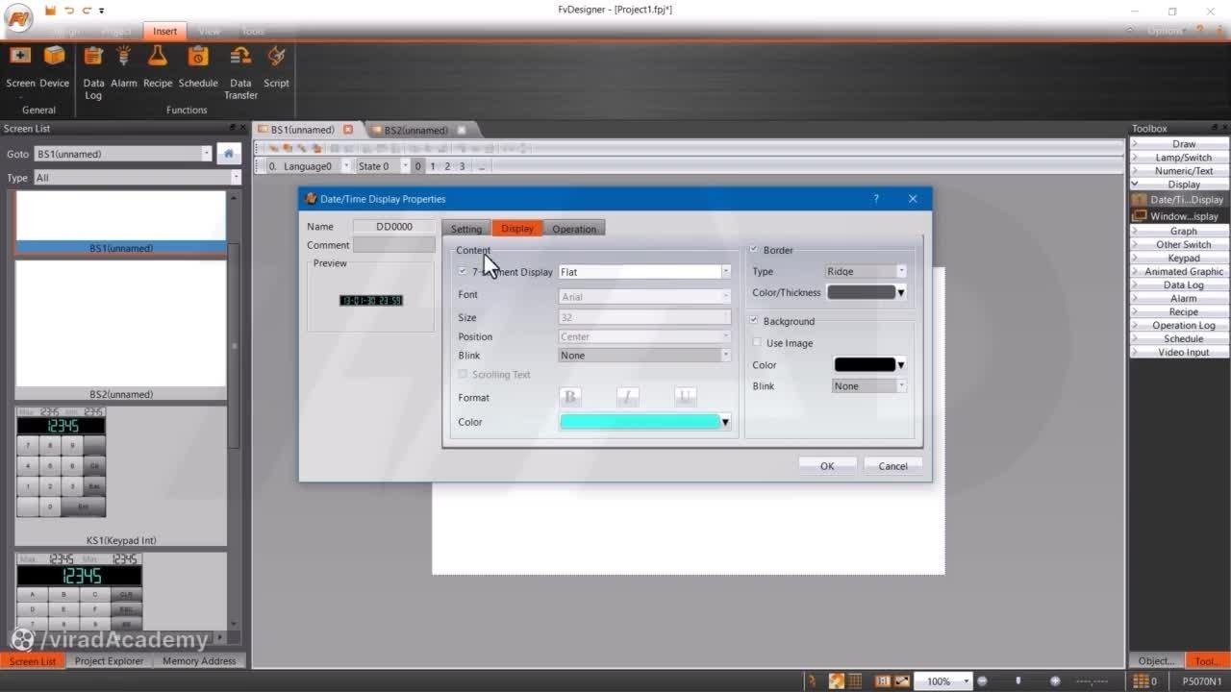Disable the Border checkbox
The image size is (1231, 692).
click(754, 250)
